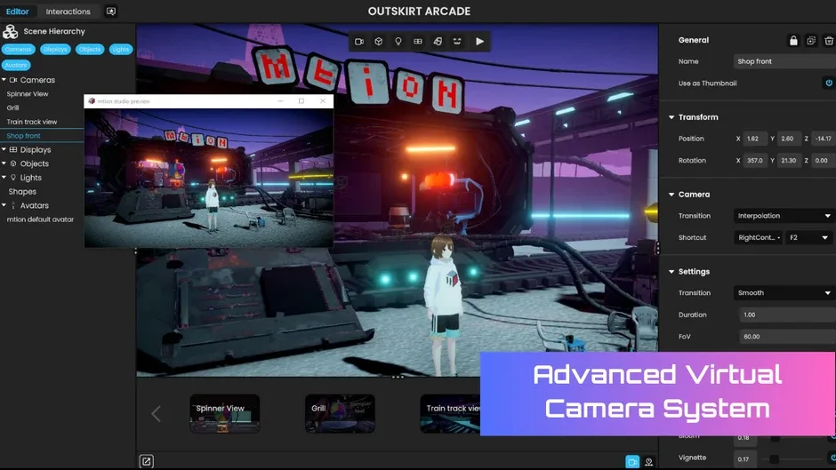Switch to the Interactions tab

(x=68, y=12)
